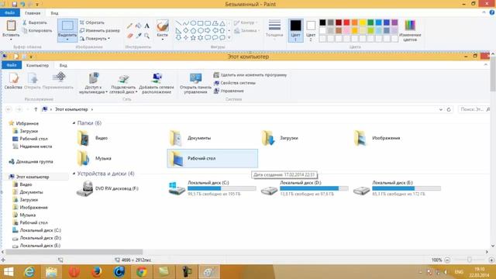This screenshot has width=496, height=279.
Task: Pick the black color swatch in palette
Action: click(322, 22)
